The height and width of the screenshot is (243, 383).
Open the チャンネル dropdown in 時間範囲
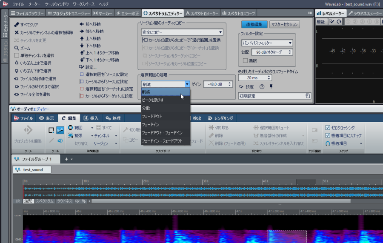(116, 135)
